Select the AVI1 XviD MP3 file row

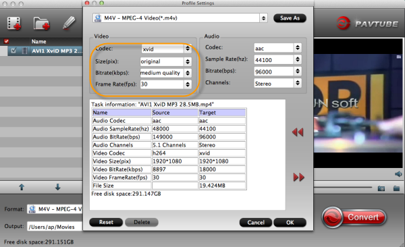[45, 51]
